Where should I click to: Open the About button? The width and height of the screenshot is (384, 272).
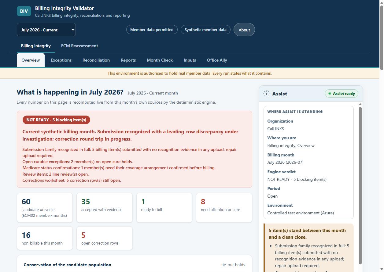point(244,30)
